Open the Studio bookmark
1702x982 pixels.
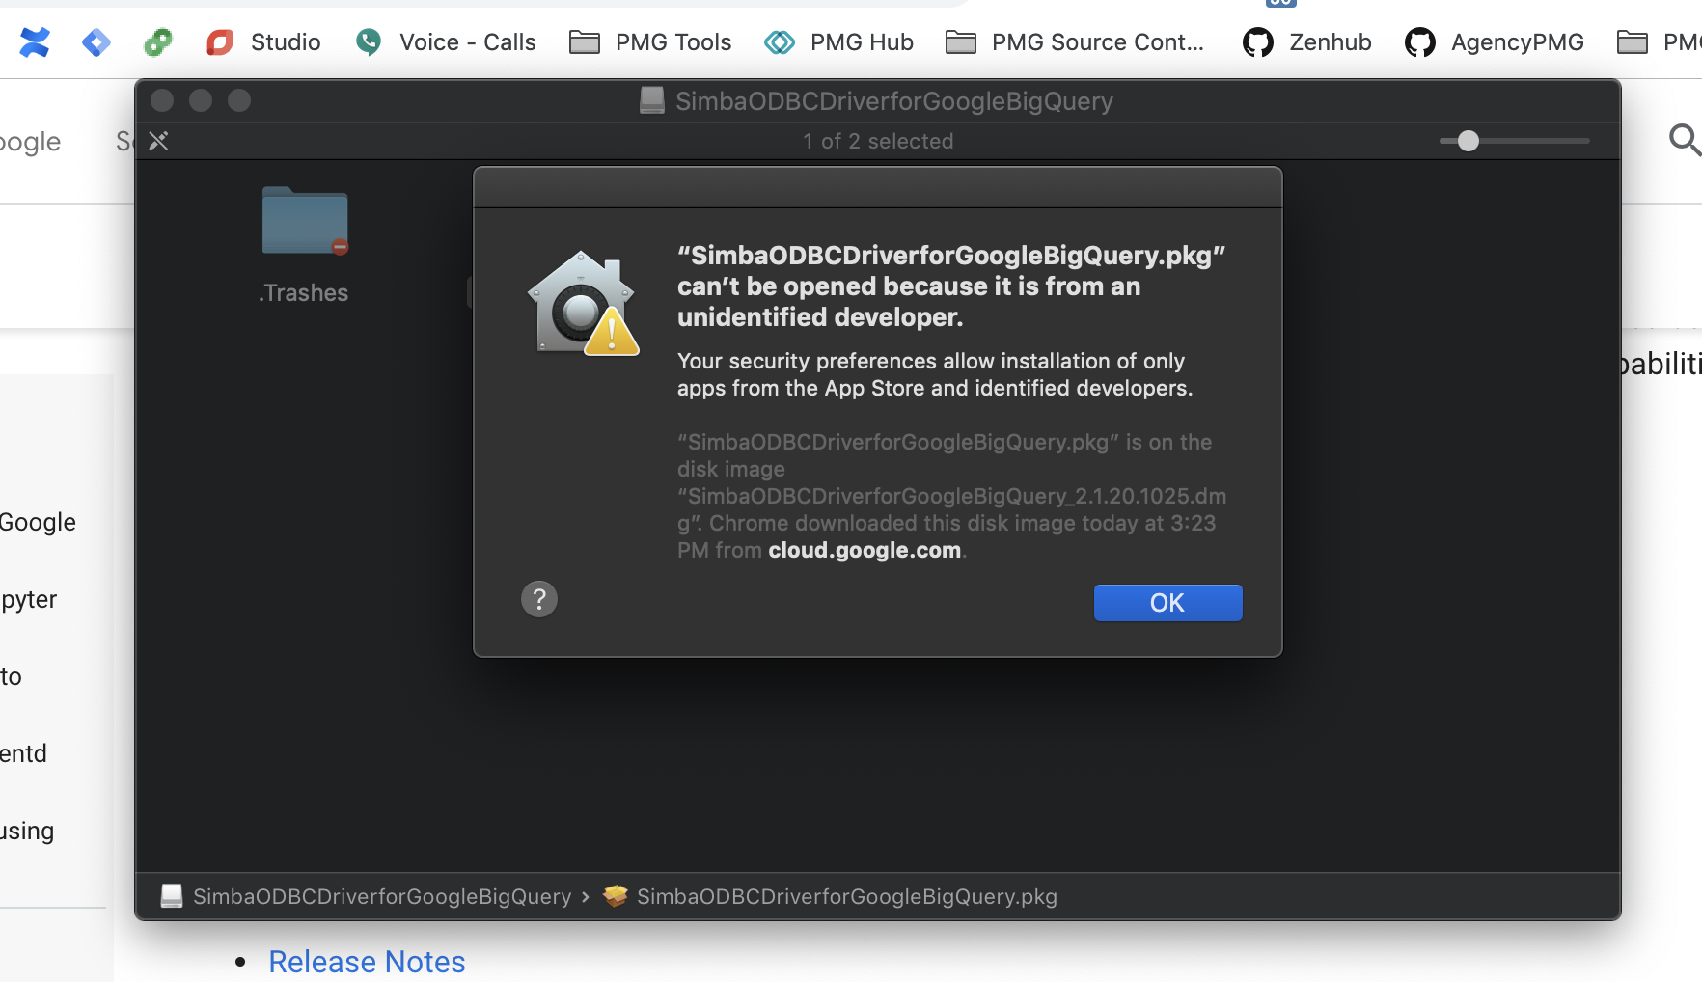coord(263,42)
